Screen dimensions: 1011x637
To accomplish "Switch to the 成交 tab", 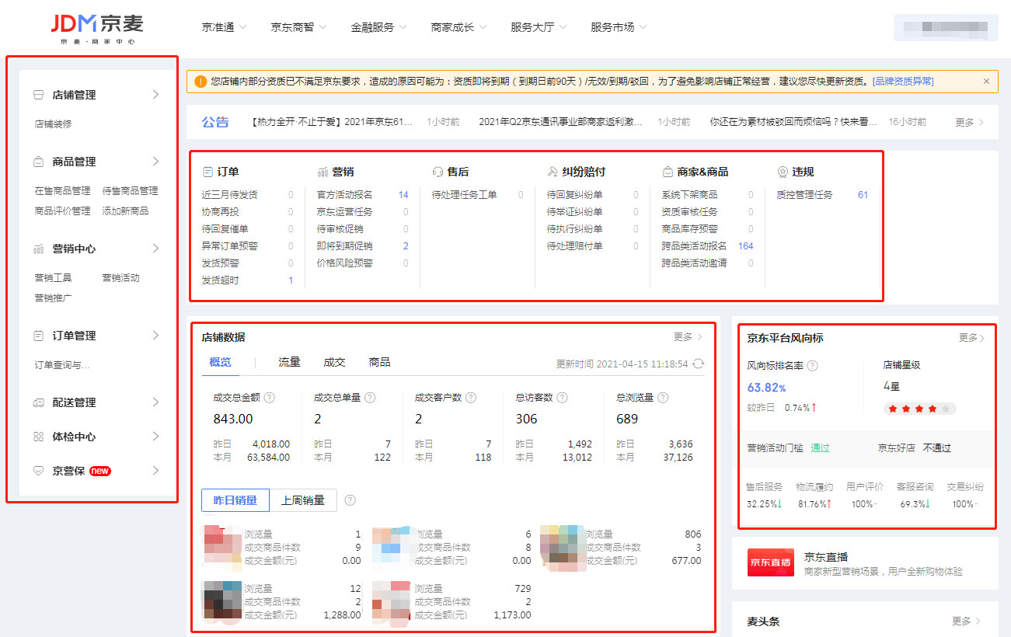I will (x=334, y=362).
